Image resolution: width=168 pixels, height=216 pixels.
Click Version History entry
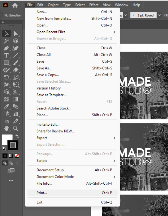coord(72,88)
